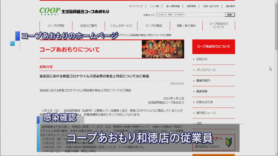Click the date text 2021/01/02

pos(177,83)
